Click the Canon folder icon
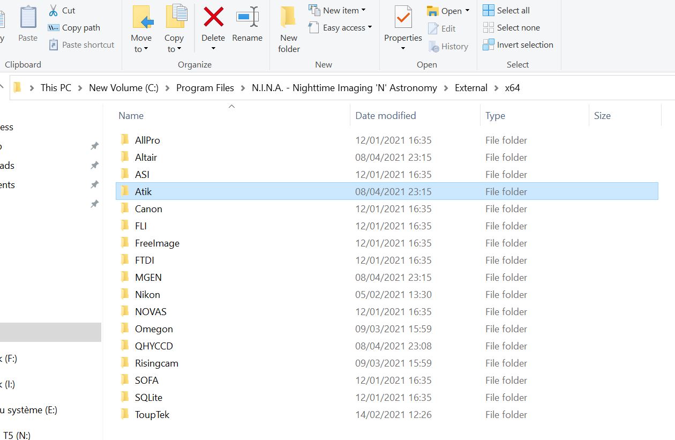The image size is (675, 440). [125, 208]
